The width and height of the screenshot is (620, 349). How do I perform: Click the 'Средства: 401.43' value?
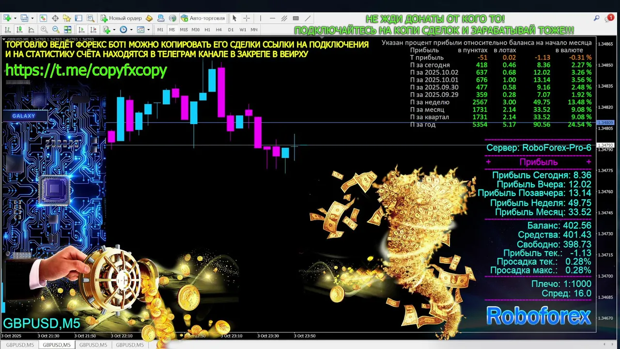pyautogui.click(x=555, y=235)
